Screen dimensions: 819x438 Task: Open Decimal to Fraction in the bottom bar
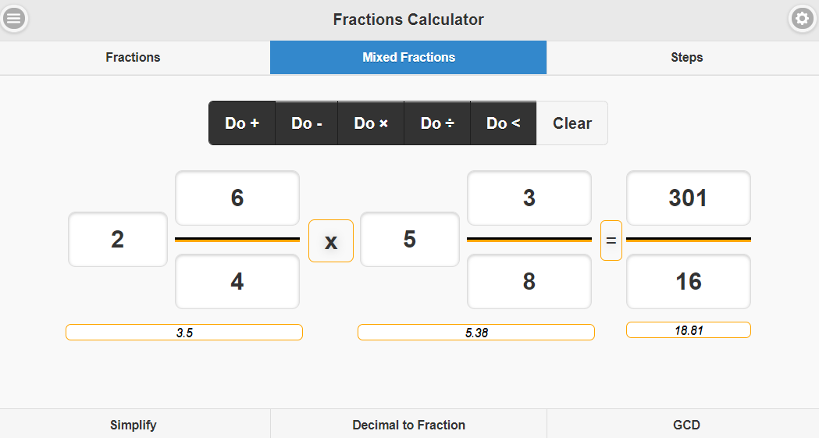point(408,425)
